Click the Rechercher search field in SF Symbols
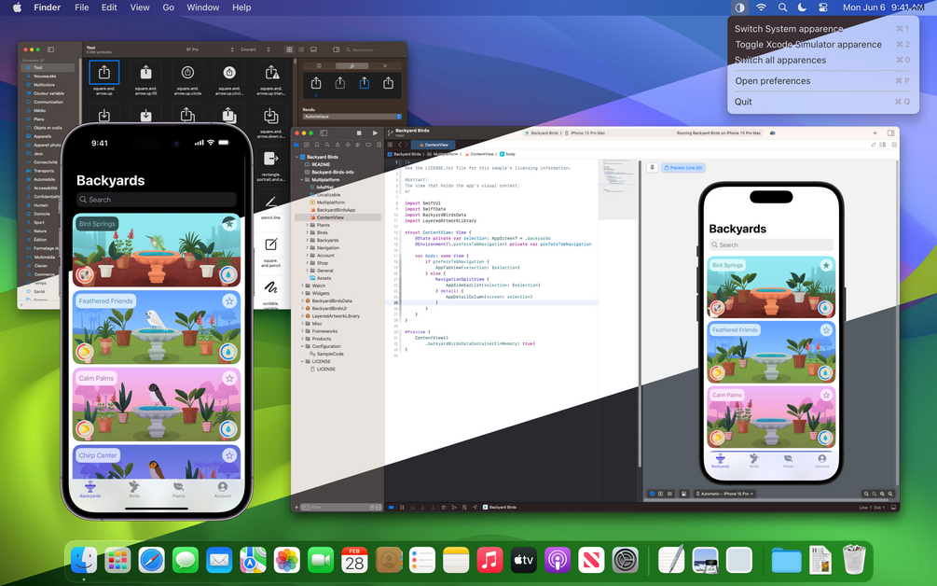The width and height of the screenshot is (937, 586). point(374,49)
